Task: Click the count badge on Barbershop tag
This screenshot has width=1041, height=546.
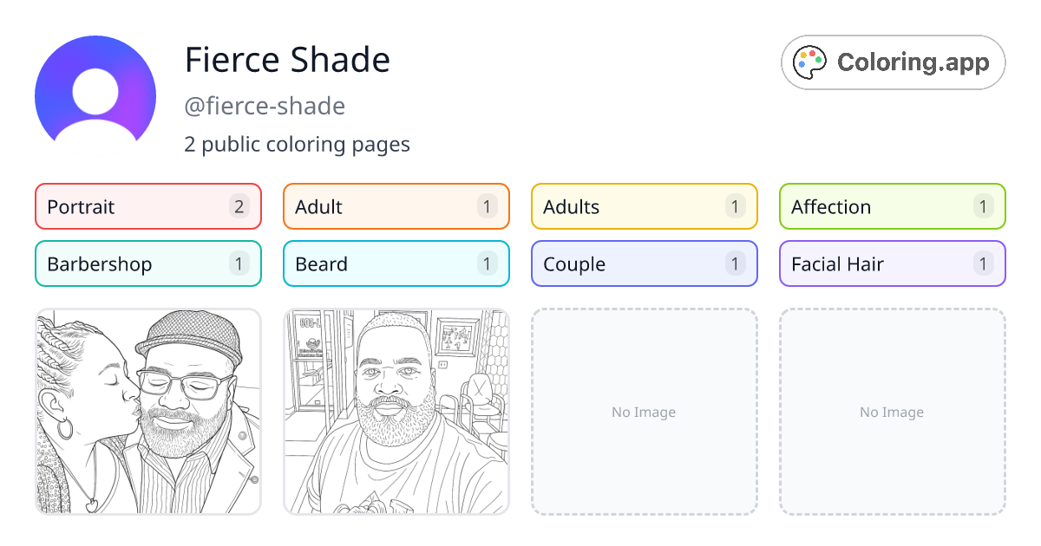Action: (x=239, y=263)
